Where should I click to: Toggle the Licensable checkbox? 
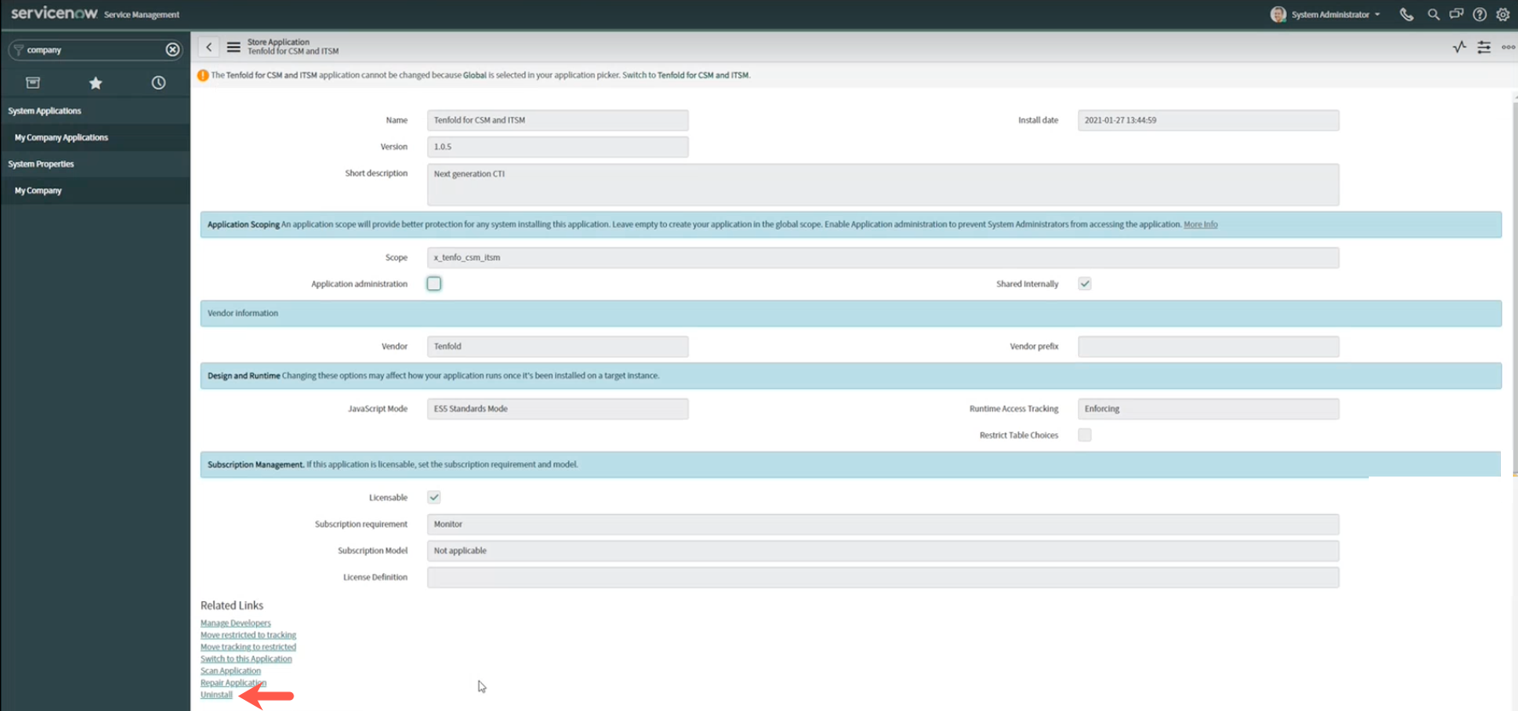pyautogui.click(x=434, y=497)
